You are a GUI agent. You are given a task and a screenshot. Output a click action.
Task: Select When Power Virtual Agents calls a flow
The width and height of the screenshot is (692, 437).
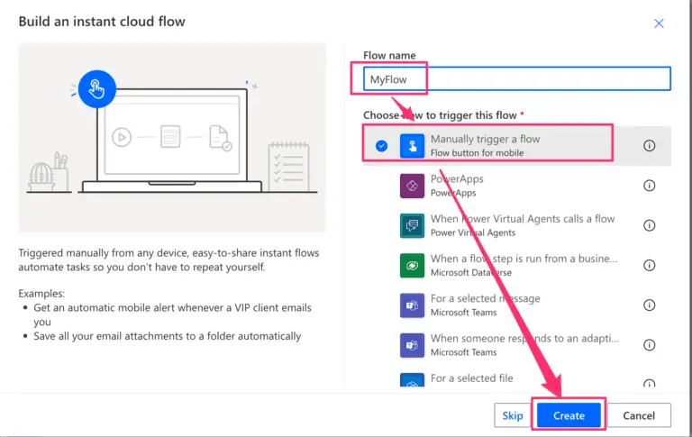tap(523, 225)
